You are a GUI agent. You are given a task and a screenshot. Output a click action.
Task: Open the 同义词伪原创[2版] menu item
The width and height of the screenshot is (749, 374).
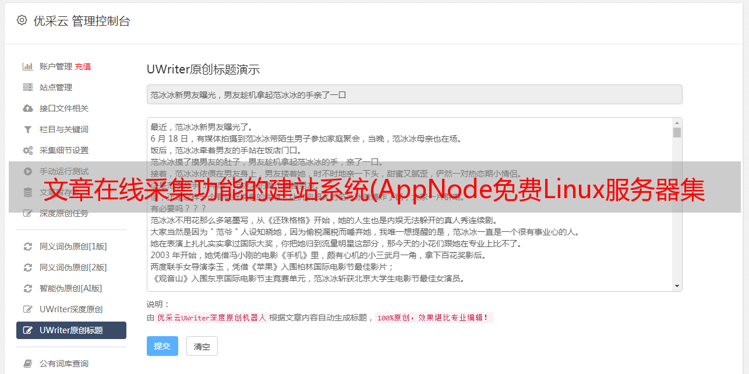73,267
